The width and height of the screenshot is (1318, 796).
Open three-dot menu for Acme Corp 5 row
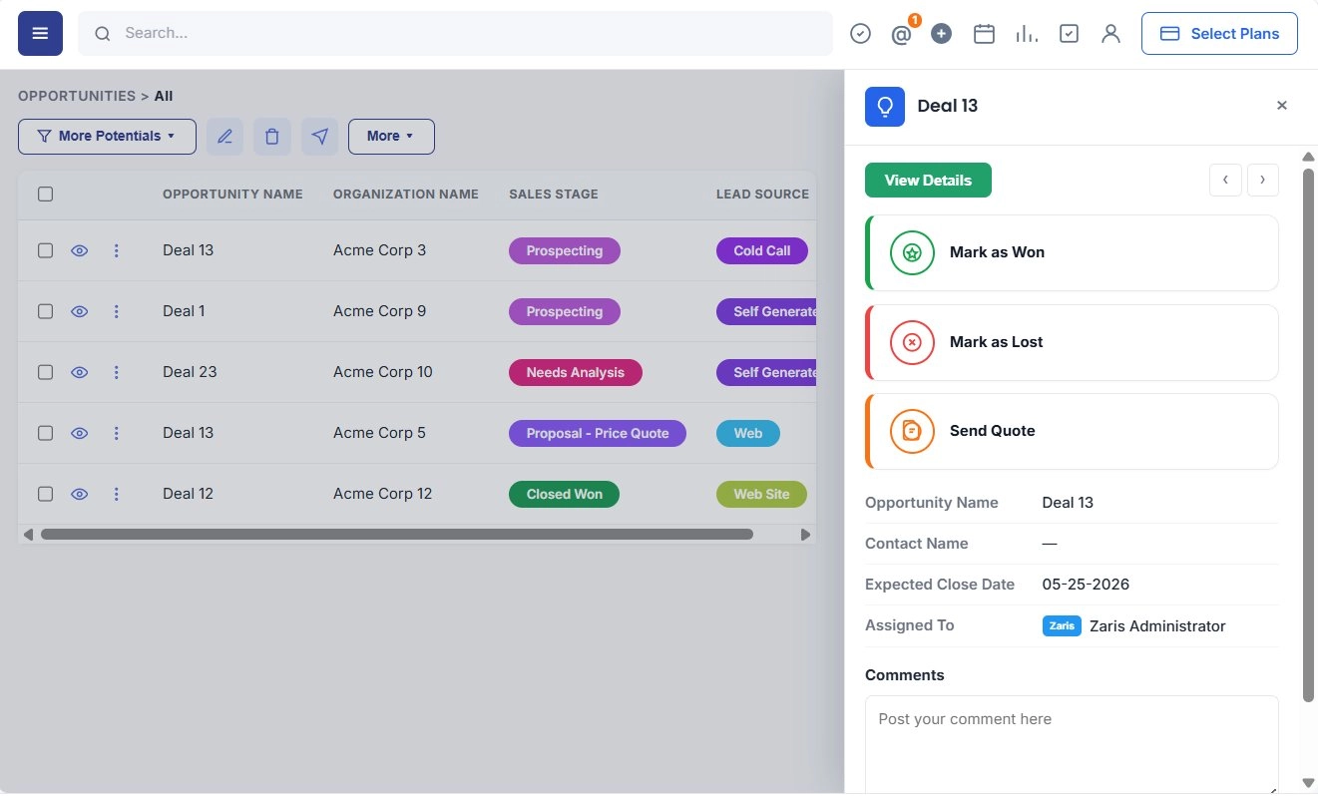(x=116, y=433)
